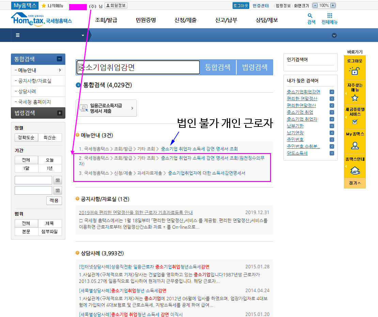Click 로그아웃 button in top bar
This screenshot has width=378, height=317.
point(240,5)
